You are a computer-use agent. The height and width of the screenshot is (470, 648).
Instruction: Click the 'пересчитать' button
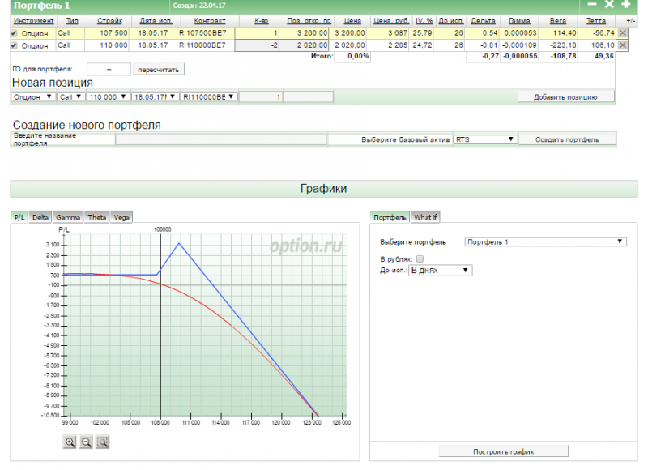(x=158, y=70)
